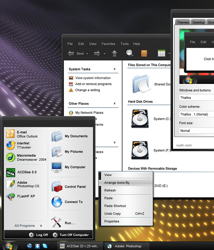Open My Computer in Start menu
This screenshot has height=250, width=214.
[68, 167]
